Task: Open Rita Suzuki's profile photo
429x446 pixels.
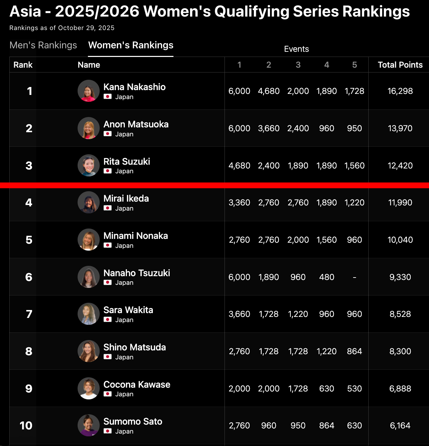Action: point(89,165)
